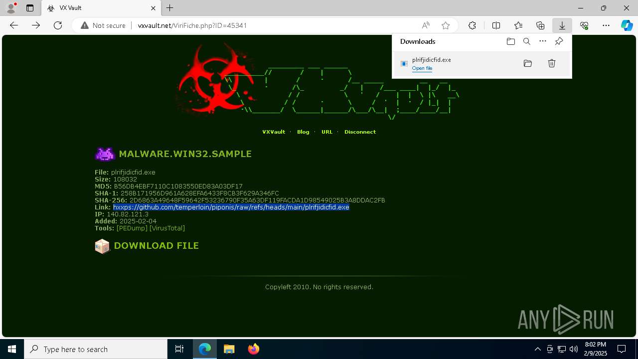Open Task View on the taskbar
638x359 pixels.
tap(179, 349)
